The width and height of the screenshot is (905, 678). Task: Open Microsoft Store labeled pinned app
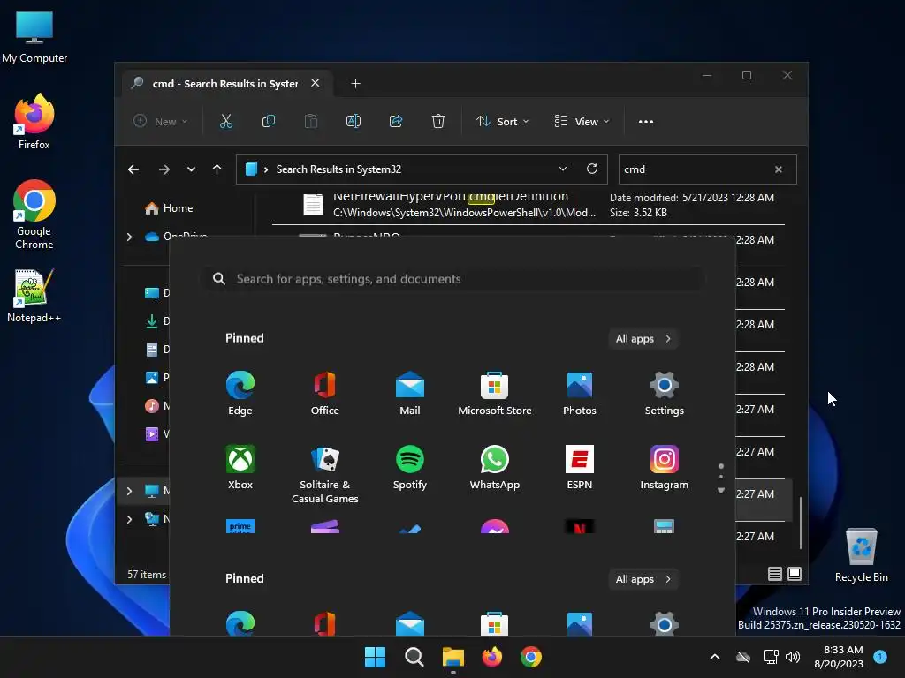(x=495, y=394)
